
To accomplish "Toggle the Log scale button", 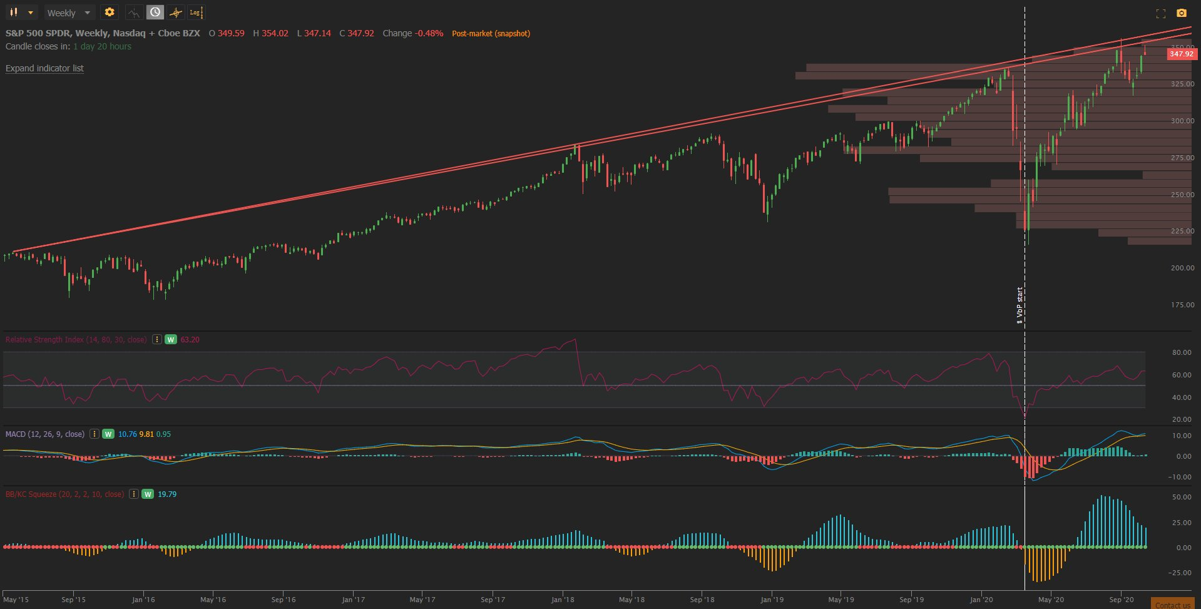I will (196, 13).
